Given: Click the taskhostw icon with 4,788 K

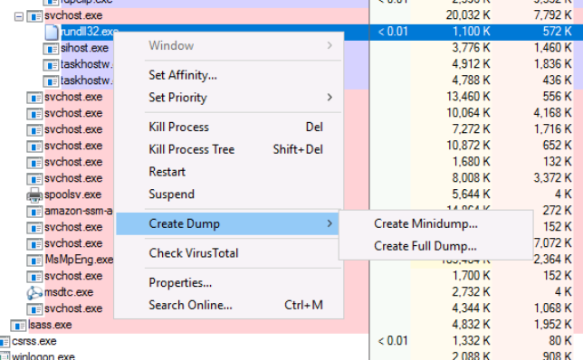Looking at the screenshot, I should click(51, 81).
